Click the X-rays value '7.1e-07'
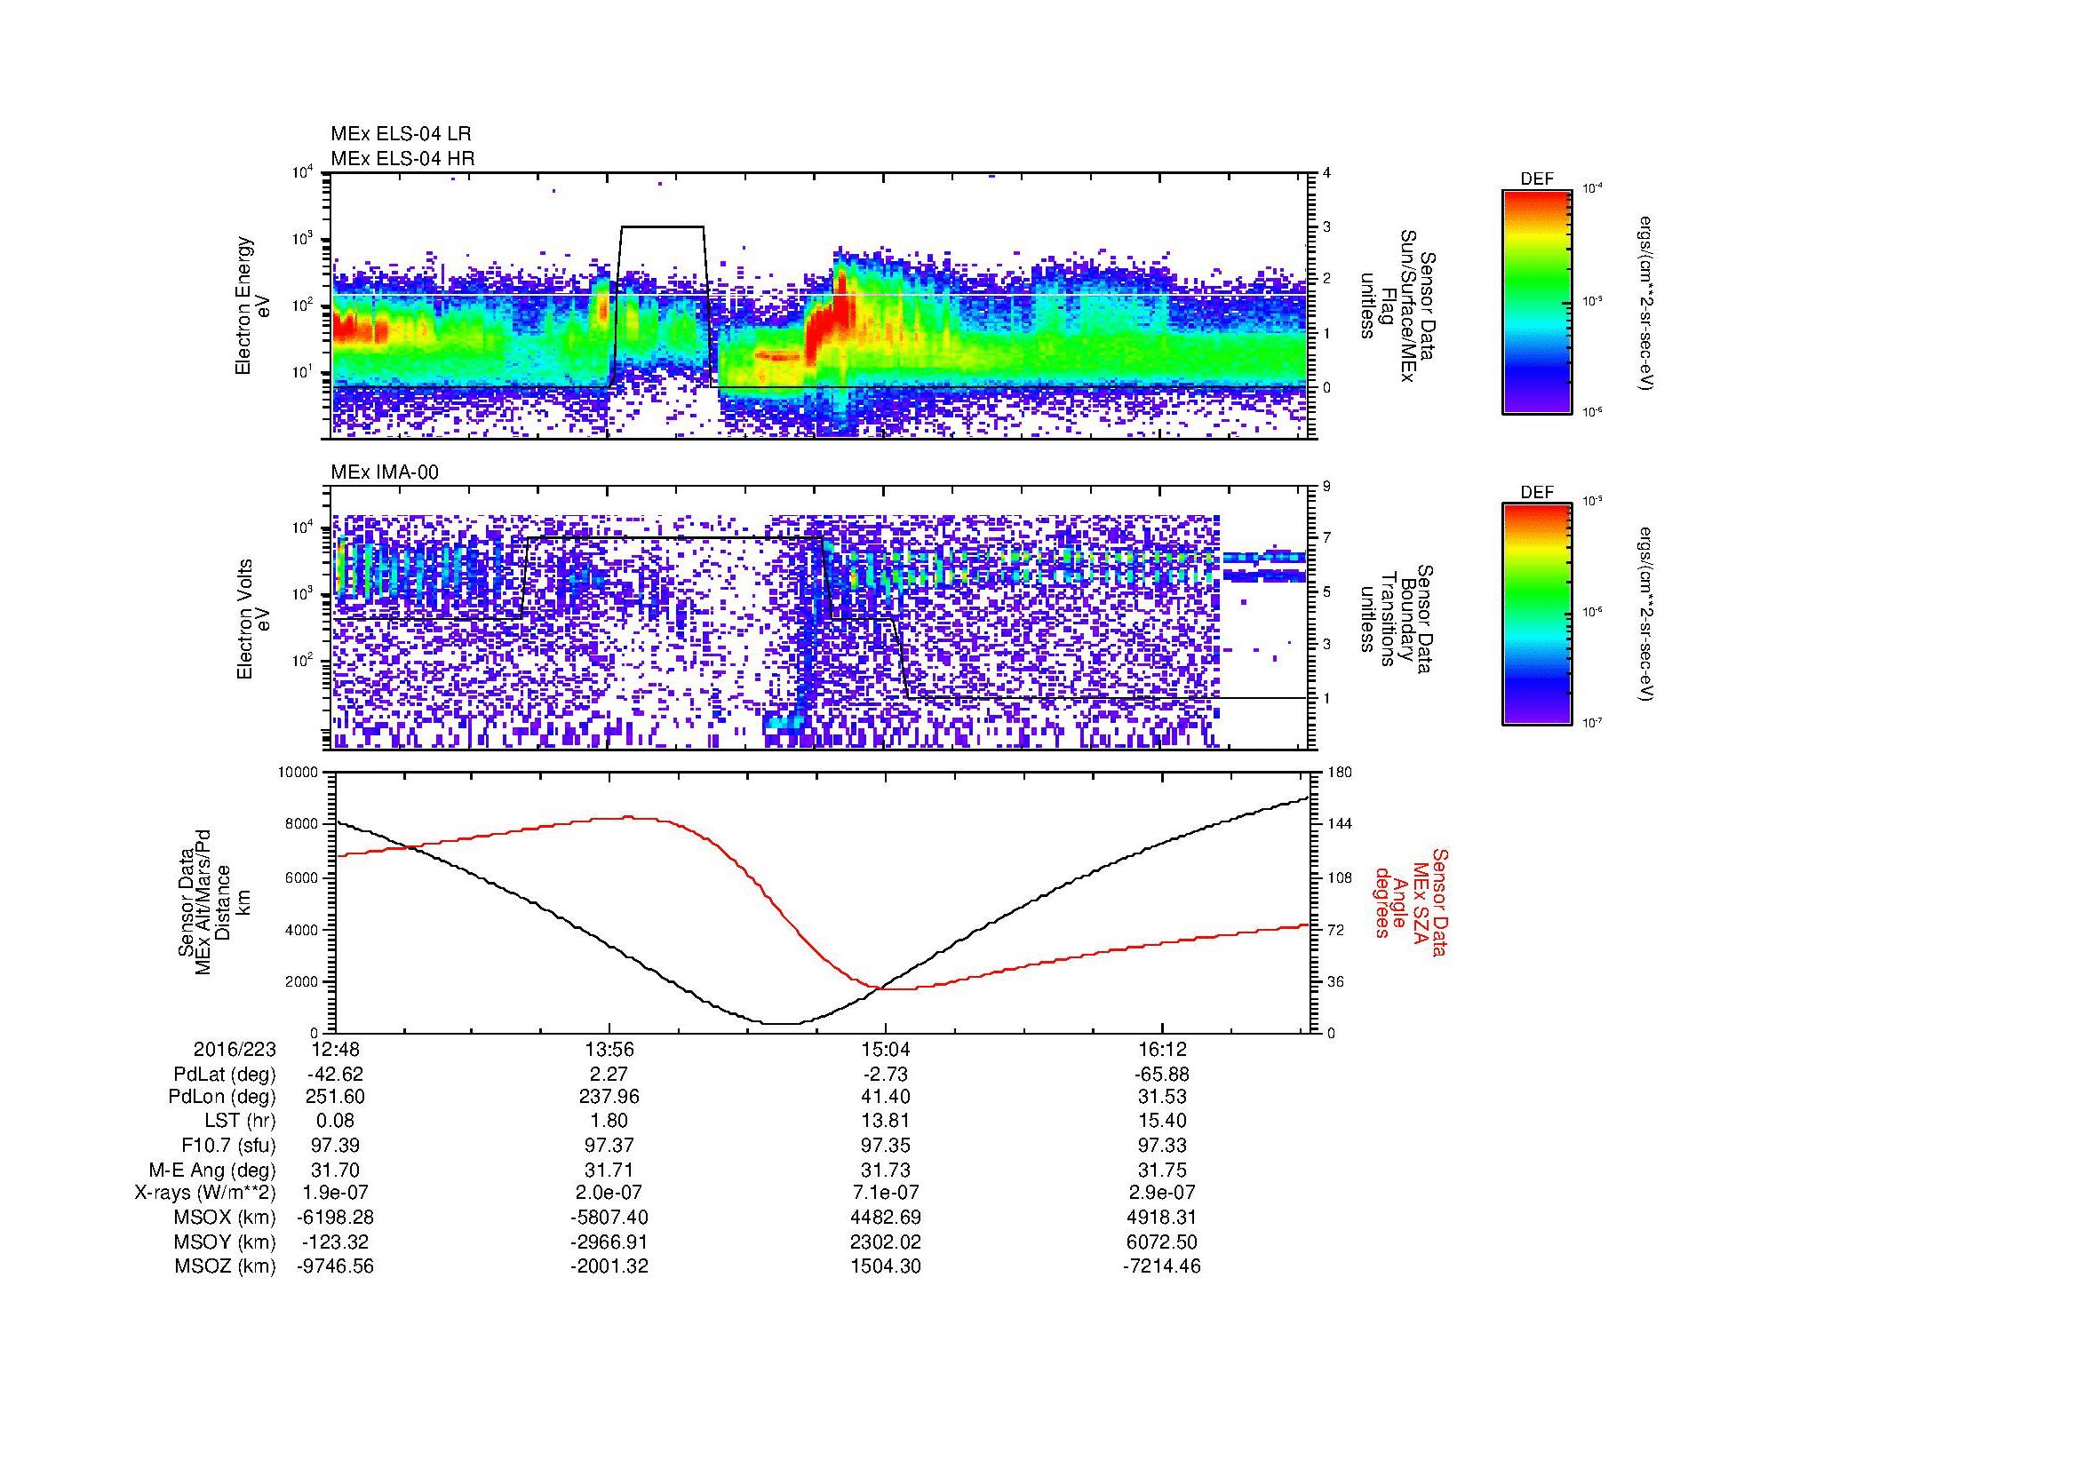Image resolution: width=2078 pixels, height=1468 pixels. click(886, 1193)
